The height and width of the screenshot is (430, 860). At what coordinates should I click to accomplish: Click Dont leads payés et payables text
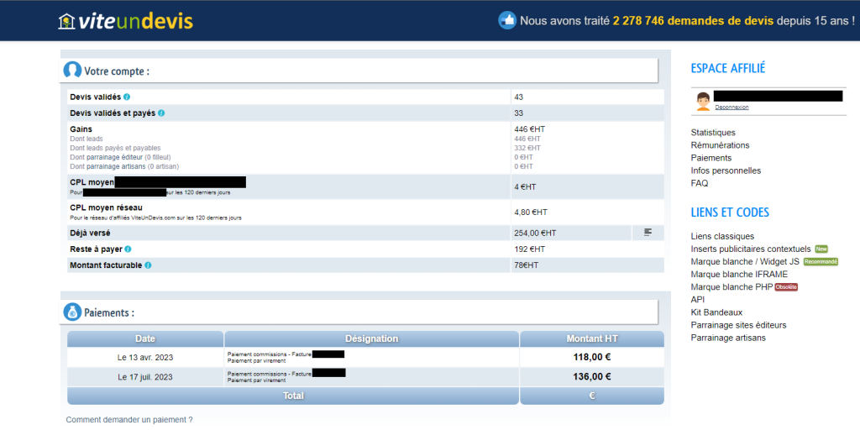click(x=115, y=148)
